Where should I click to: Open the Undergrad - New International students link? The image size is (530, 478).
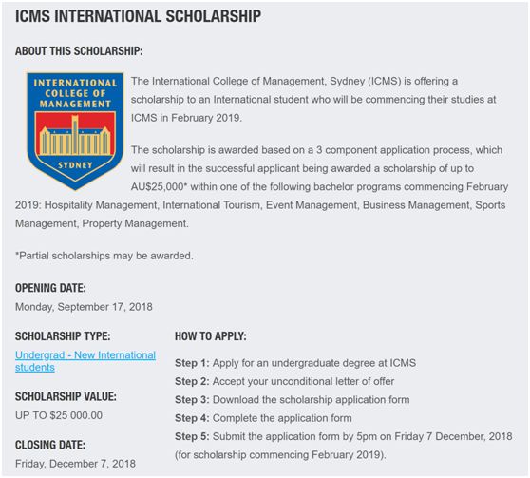[x=85, y=361]
